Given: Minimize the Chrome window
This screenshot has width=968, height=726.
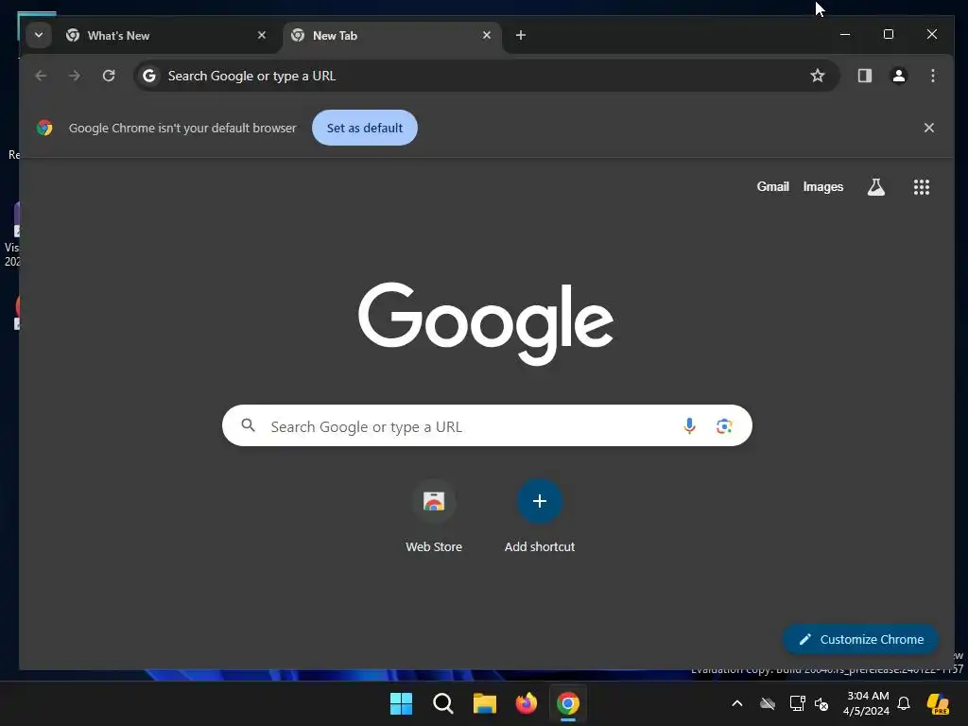Looking at the screenshot, I should [x=845, y=35].
